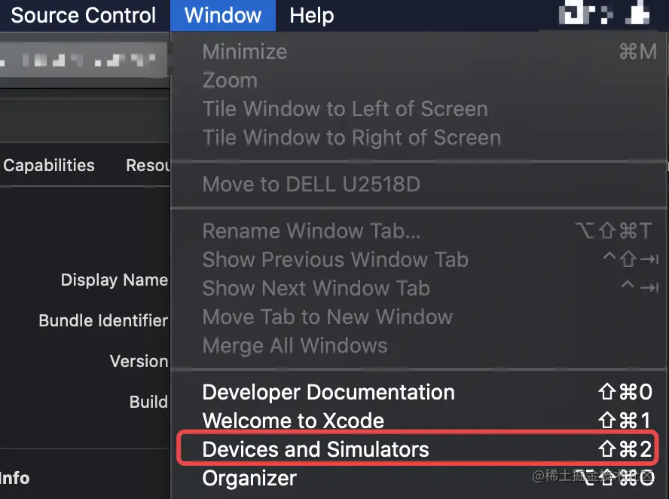Screen dimensions: 669x499
Task: Select Tile Window to Right of Screen
Action: (420, 137)
